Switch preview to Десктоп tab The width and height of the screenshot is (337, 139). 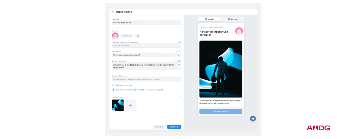tap(232, 19)
